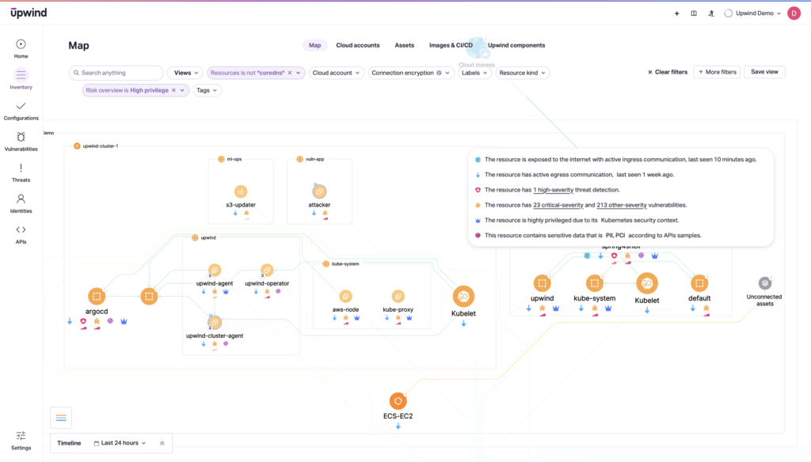811x462 pixels.
Task: Open the Threats sidebar section
Action: (21, 172)
